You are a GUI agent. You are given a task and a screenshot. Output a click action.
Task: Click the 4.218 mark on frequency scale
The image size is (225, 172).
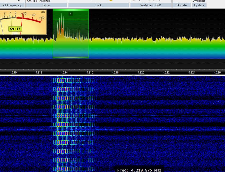pos(115,72)
